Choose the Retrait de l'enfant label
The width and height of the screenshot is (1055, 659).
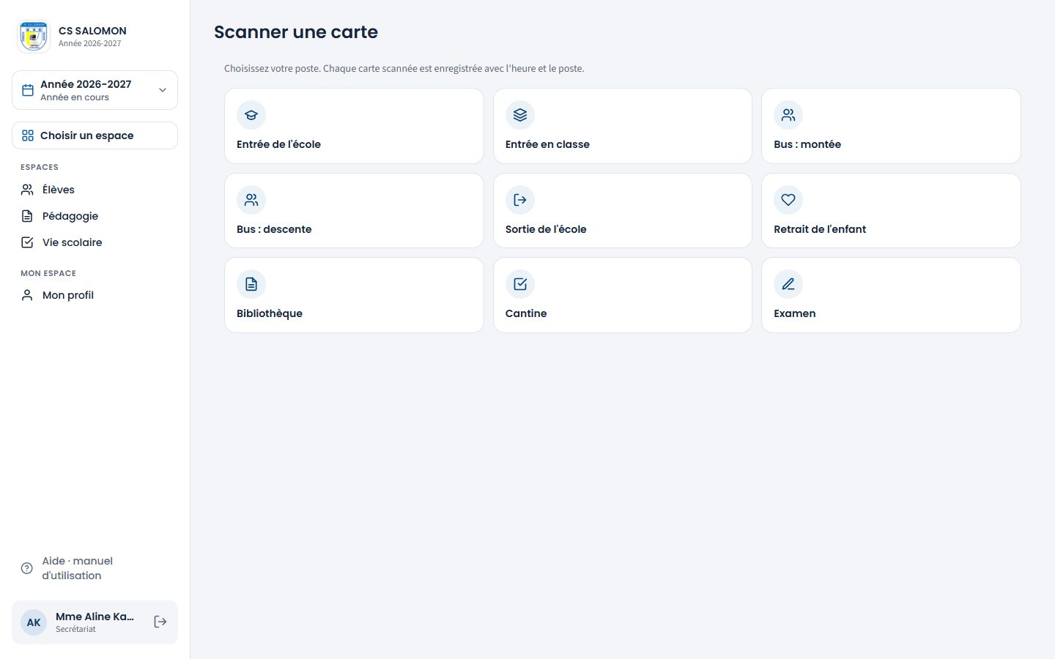pyautogui.click(x=820, y=229)
